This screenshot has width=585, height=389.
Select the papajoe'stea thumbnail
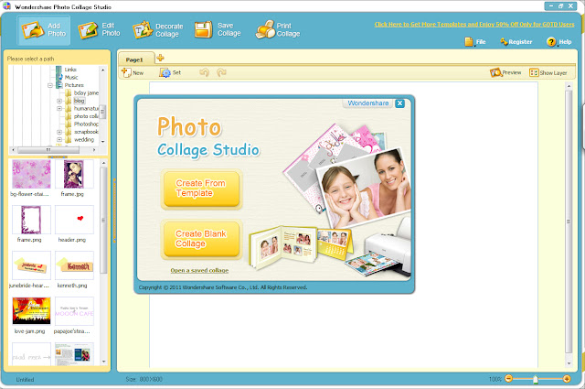74,311
